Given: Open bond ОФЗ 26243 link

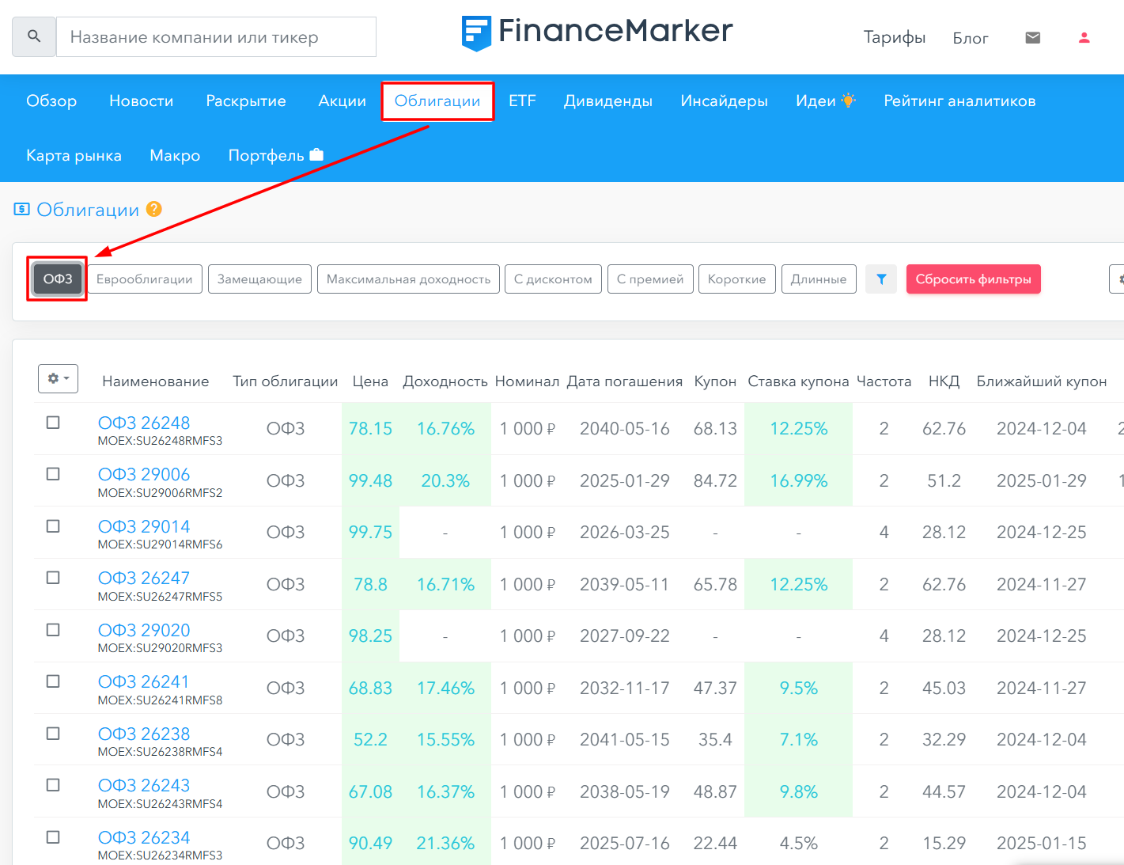Looking at the screenshot, I should (144, 785).
